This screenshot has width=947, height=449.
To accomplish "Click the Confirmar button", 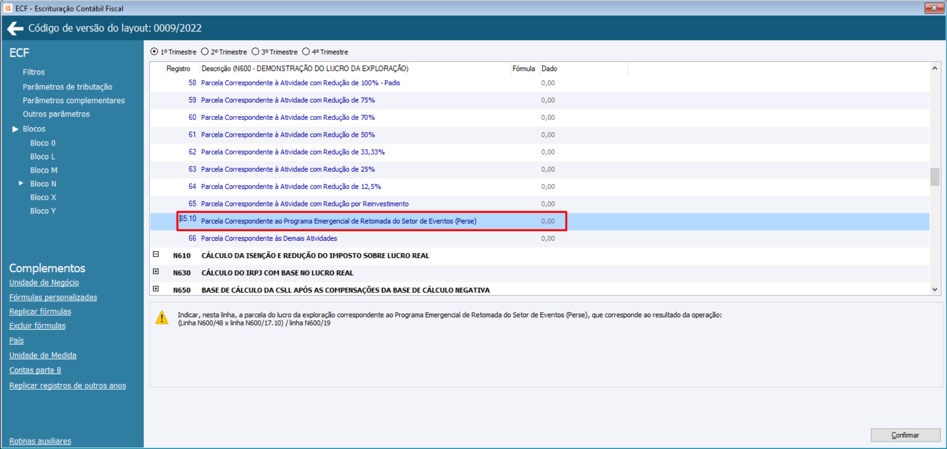I will pyautogui.click(x=905, y=435).
